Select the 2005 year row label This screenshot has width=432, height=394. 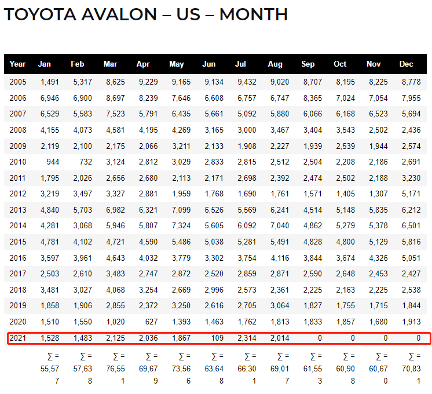(18, 82)
